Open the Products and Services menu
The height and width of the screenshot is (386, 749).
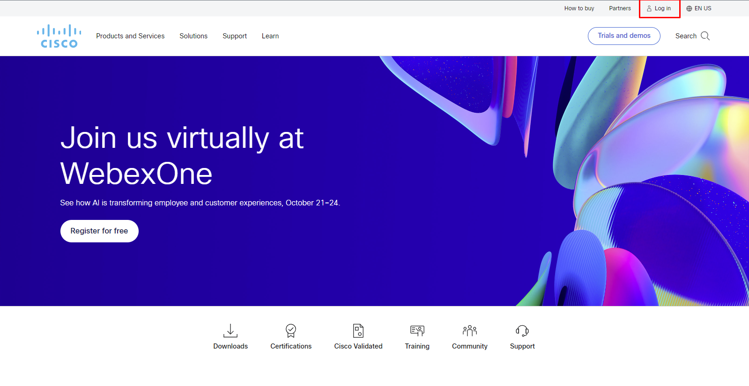[x=130, y=36]
